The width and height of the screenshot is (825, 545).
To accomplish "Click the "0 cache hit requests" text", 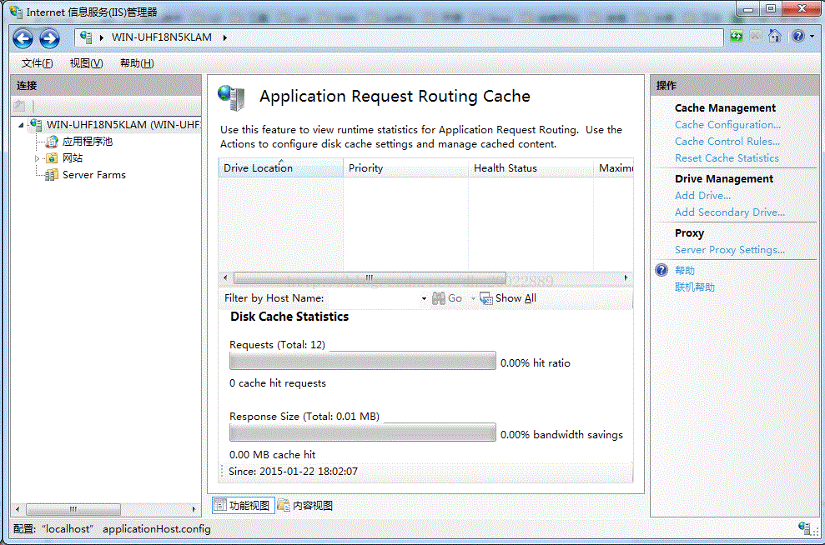I will [277, 383].
